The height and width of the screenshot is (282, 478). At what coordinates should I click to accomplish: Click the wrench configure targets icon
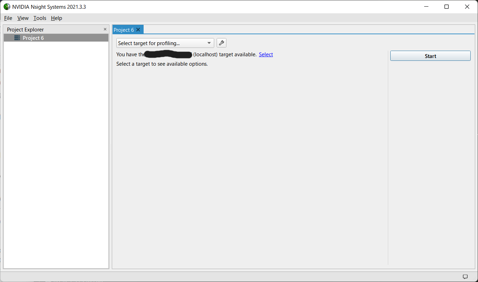222,43
